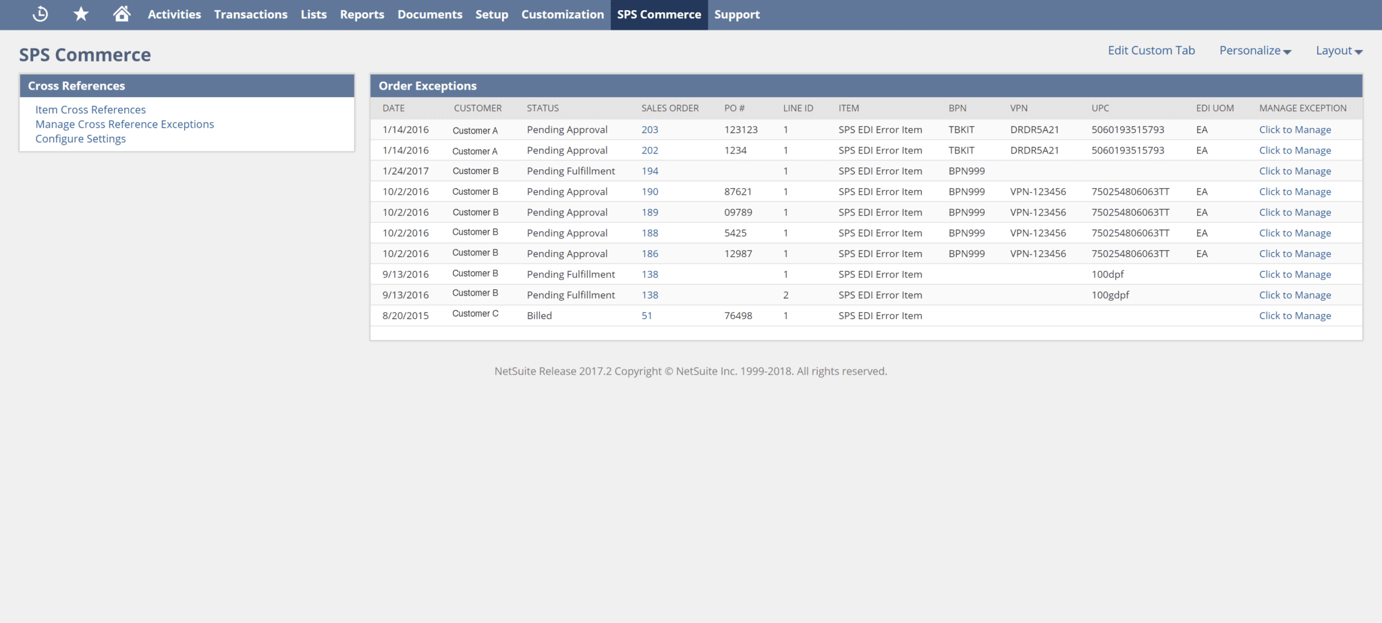The height and width of the screenshot is (623, 1382).
Task: Open the Recent Records clock icon
Action: pyautogui.click(x=40, y=14)
